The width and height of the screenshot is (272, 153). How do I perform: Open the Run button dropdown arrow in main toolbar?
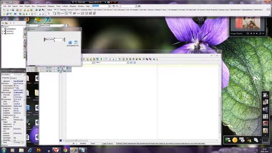tap(29, 14)
